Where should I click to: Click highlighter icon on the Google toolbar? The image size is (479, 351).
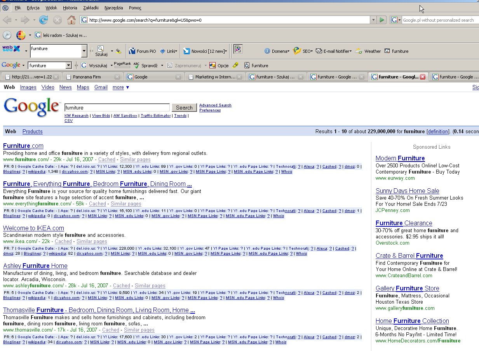235,65
